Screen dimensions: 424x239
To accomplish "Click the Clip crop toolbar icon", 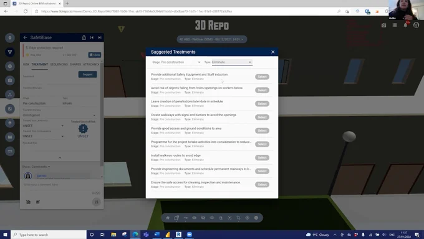I will pyautogui.click(x=238, y=218).
